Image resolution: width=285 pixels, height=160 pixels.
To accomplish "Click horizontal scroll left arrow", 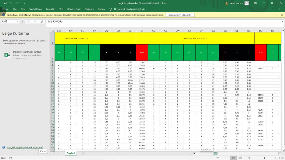I will click(195, 154).
